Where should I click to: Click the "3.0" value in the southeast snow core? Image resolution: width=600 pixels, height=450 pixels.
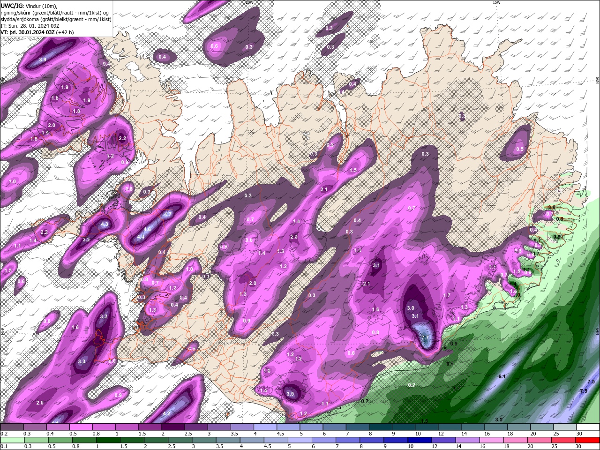pos(411,308)
